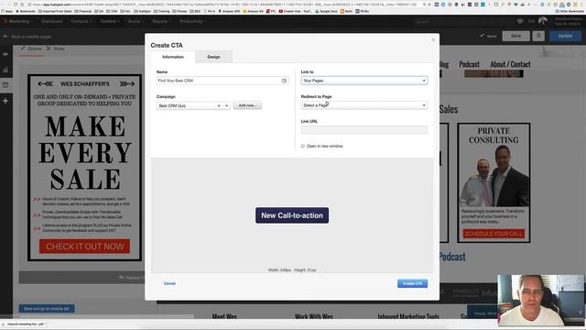Click the blue Update button
The width and height of the screenshot is (586, 330).
tap(565, 36)
